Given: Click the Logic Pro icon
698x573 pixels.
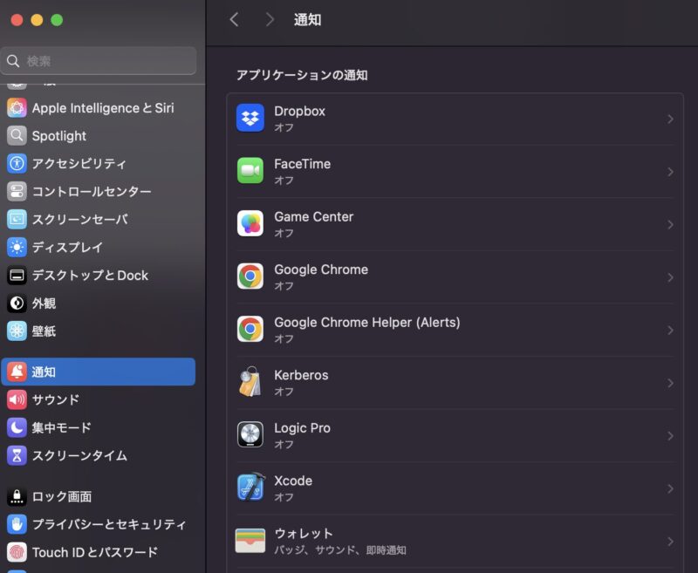Looking at the screenshot, I should [x=250, y=434].
